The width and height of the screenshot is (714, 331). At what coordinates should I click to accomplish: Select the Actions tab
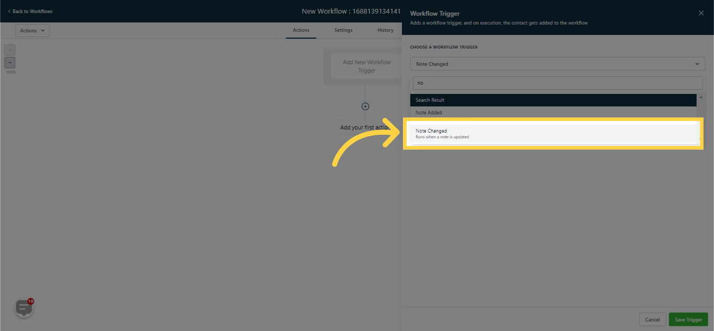[x=301, y=30]
